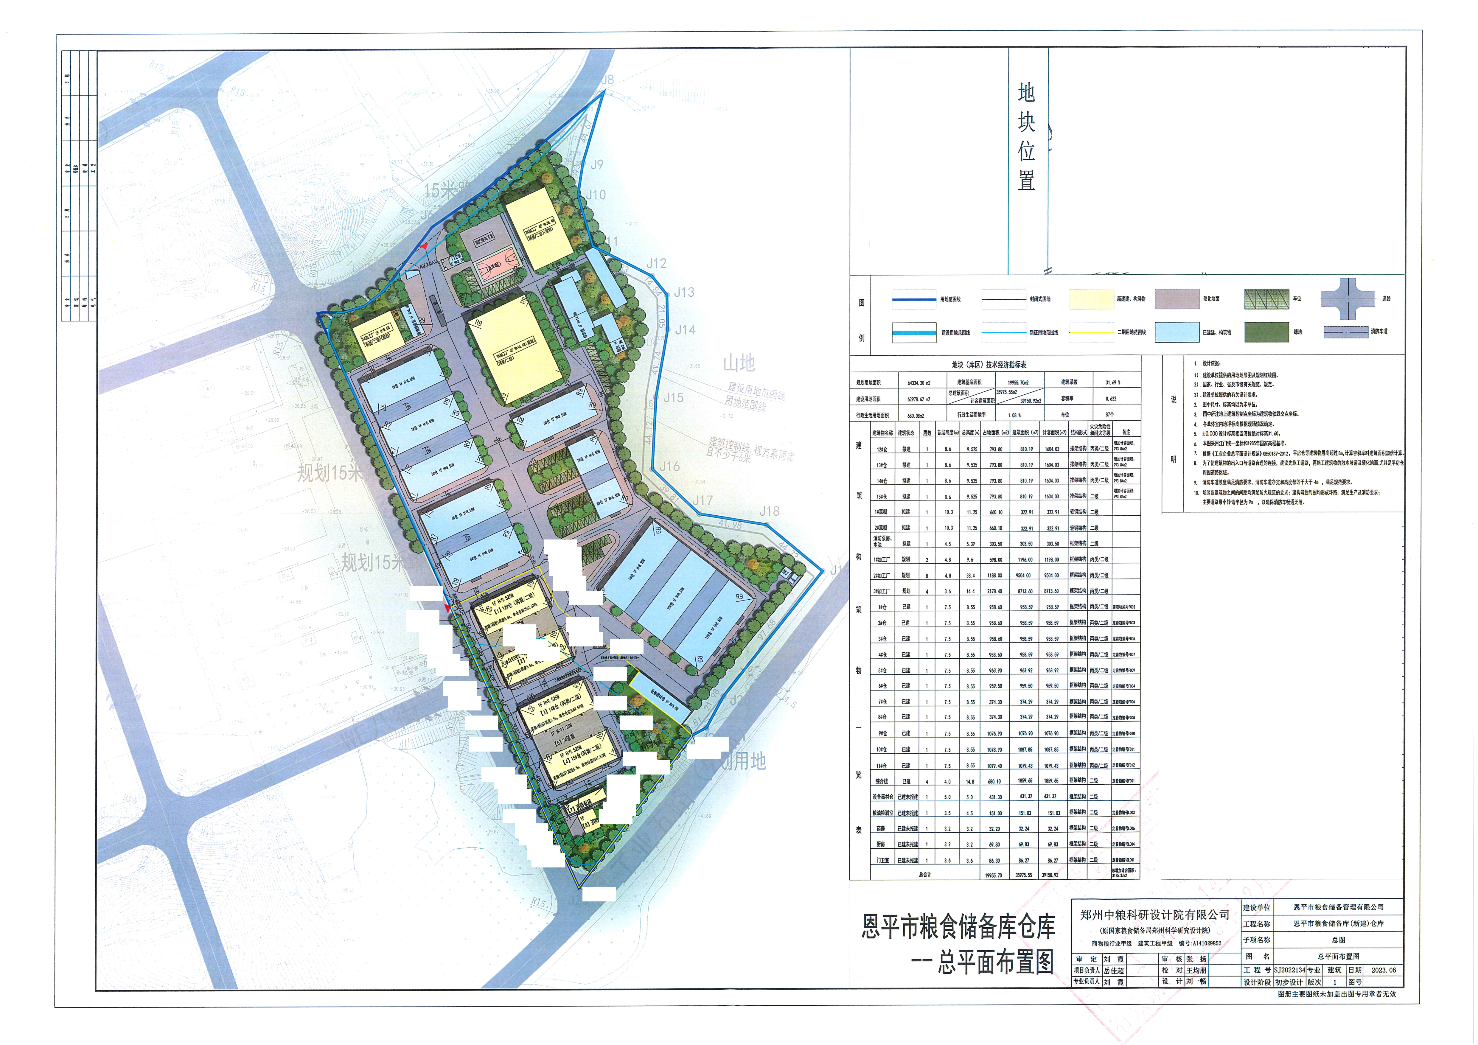Click the 综合楼 row in building table
1478x1045 pixels.
tap(881, 781)
